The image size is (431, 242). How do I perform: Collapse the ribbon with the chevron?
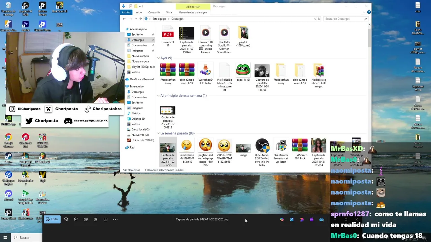point(365,12)
